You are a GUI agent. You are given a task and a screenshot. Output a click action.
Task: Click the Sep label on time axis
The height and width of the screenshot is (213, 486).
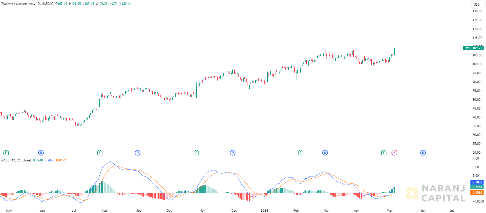point(139,211)
